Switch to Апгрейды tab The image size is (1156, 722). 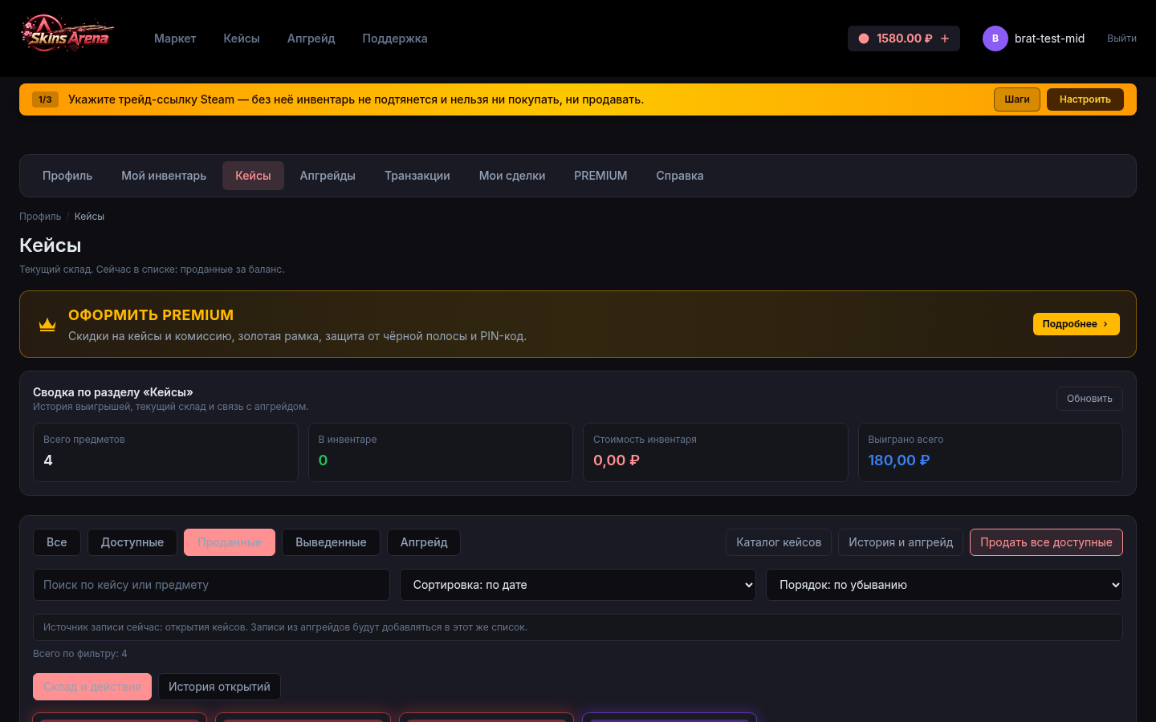(x=328, y=176)
